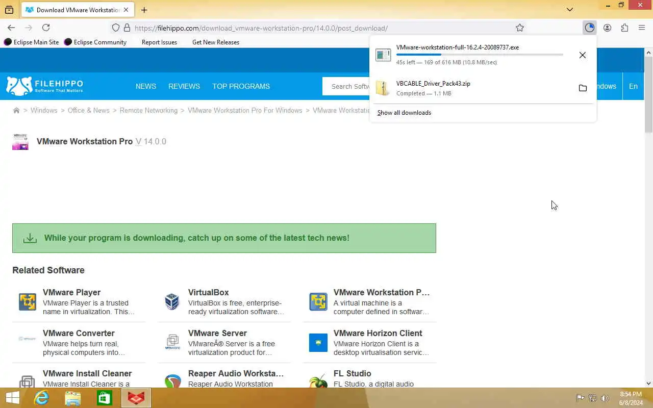This screenshot has width=653, height=408.
Task: Open VMware Converter entry
Action: [x=79, y=333]
